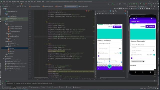The image size is (160, 90).
Task: Toggle Ocultar Fab switch in emulator
Action: tap(154, 55)
